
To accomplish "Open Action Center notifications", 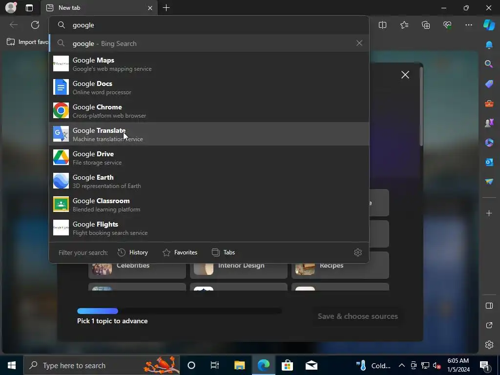I will [484, 365].
